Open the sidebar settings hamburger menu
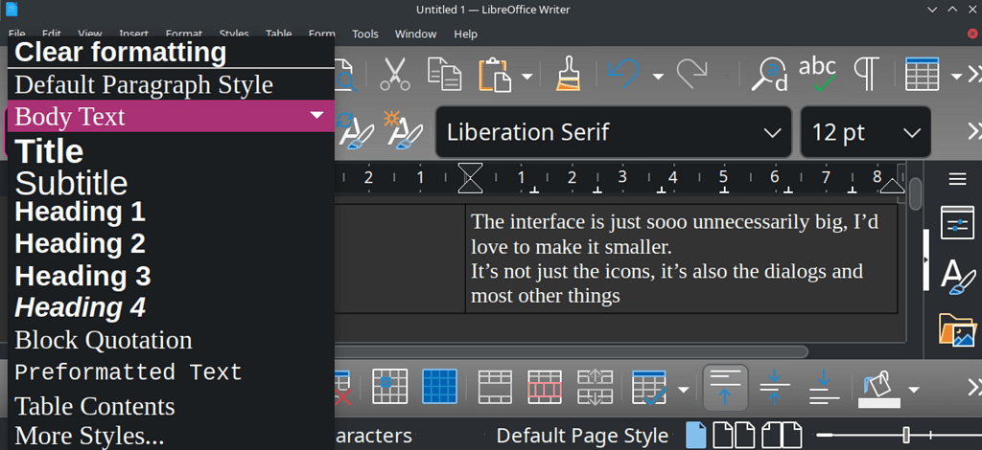This screenshot has width=982, height=450. coord(958,180)
